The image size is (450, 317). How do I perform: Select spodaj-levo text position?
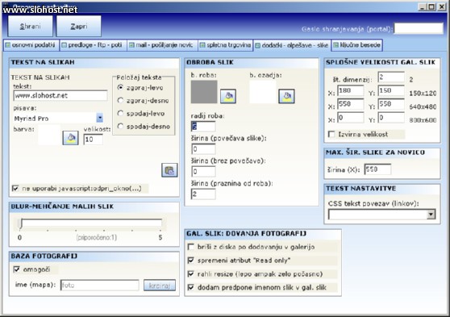pos(120,113)
